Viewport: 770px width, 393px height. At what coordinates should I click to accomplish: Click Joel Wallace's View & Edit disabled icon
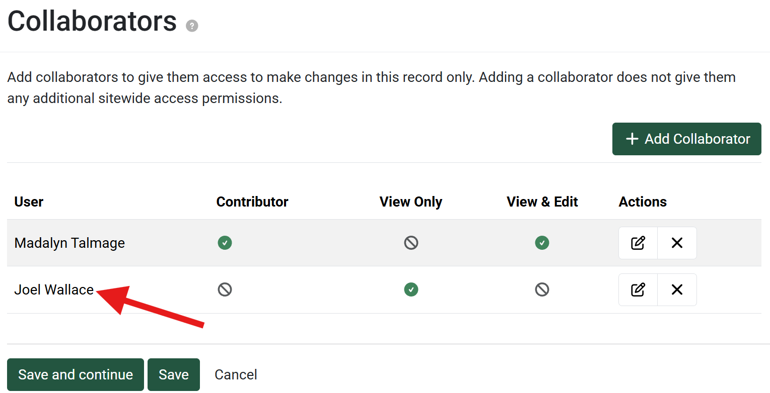tap(542, 290)
